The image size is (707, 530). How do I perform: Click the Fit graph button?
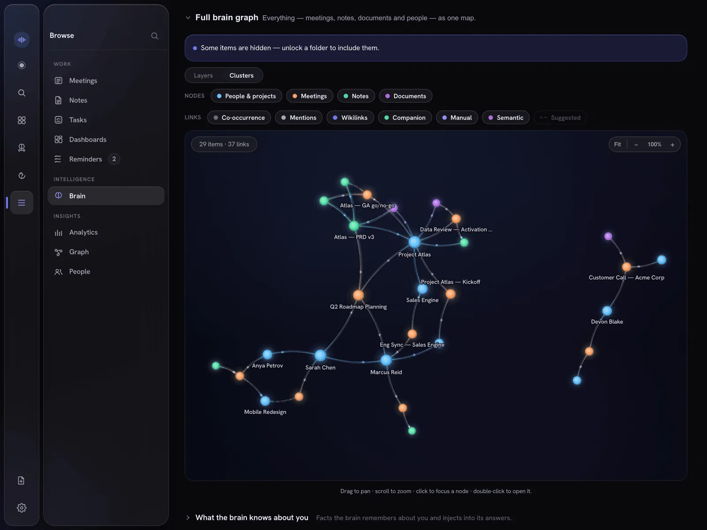pos(617,144)
